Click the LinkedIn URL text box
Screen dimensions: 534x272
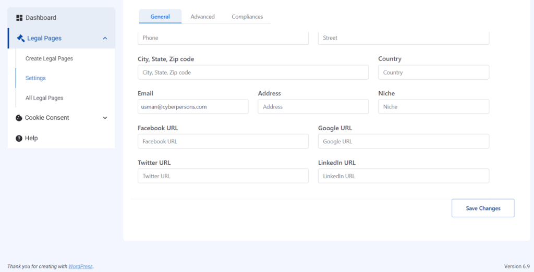point(403,176)
